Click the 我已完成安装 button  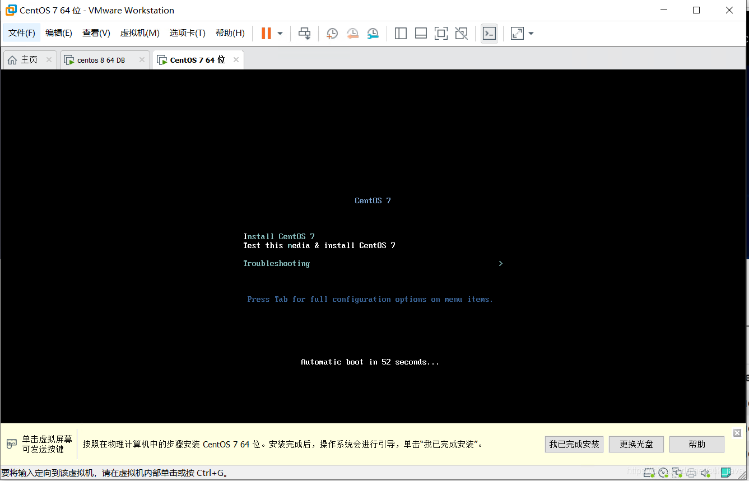[574, 444]
